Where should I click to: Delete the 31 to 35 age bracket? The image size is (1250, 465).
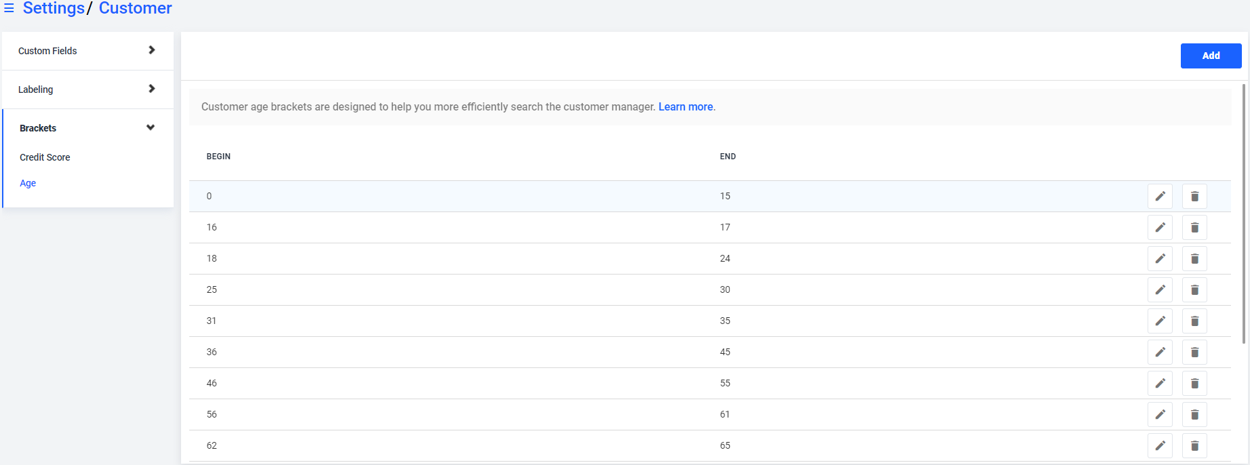point(1194,321)
